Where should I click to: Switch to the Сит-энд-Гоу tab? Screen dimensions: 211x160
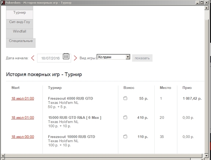point(20,24)
